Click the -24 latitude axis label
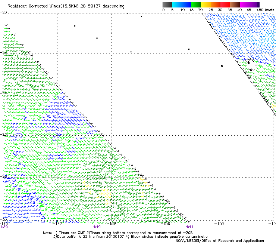This screenshot has width=276, height=243. [x=3, y=93]
